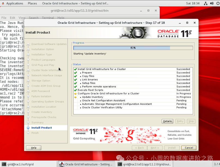The image size is (220, 167).
Task: Open terminal Terminal menu
Action: [48, 18]
